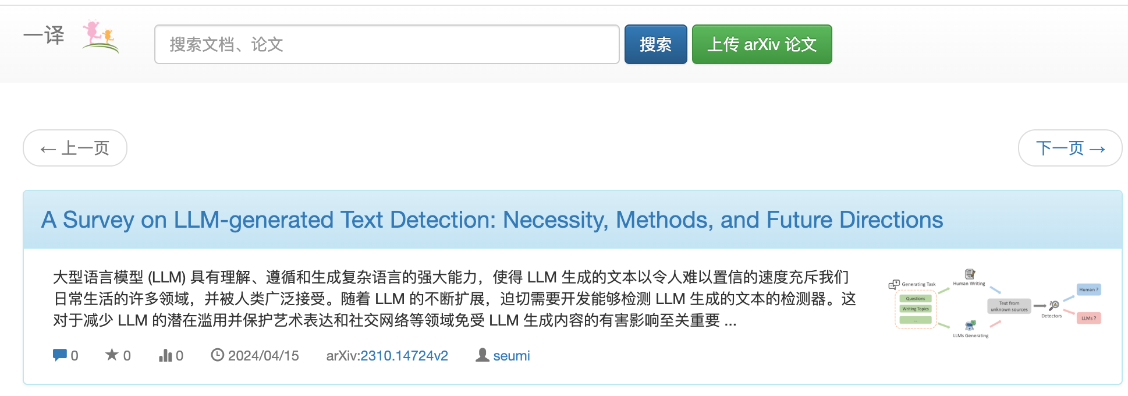Click the clock icon beside the date
Viewport: 1128px width, 396px height.
coord(217,355)
